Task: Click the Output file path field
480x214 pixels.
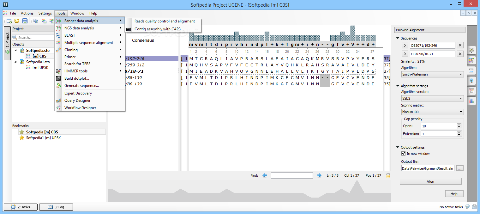Action: (428, 168)
